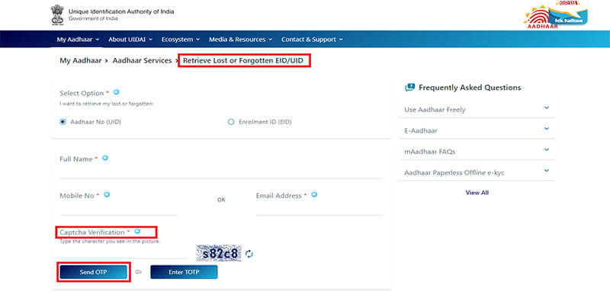Click the Send OTP button
Screen dimensions: 610x305
[93, 272]
